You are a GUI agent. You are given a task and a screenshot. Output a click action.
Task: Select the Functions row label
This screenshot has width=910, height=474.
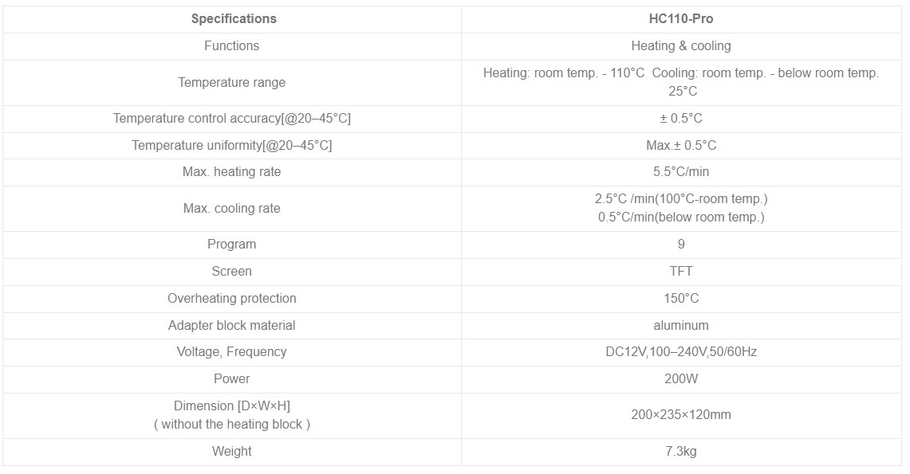[231, 46]
